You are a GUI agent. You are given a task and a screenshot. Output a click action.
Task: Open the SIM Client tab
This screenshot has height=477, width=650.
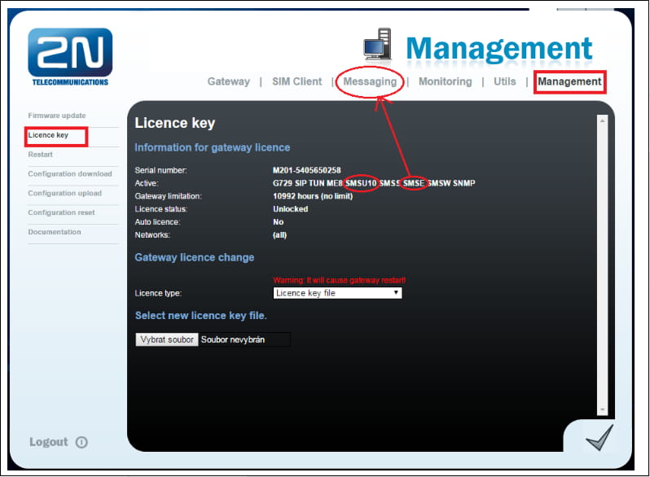click(296, 81)
